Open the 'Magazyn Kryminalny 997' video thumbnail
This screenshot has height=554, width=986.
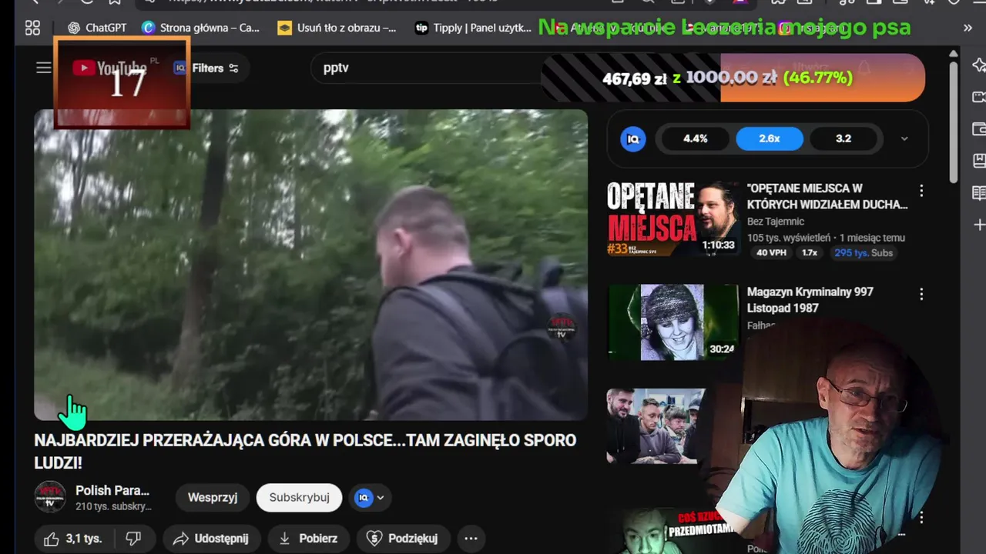[673, 322]
